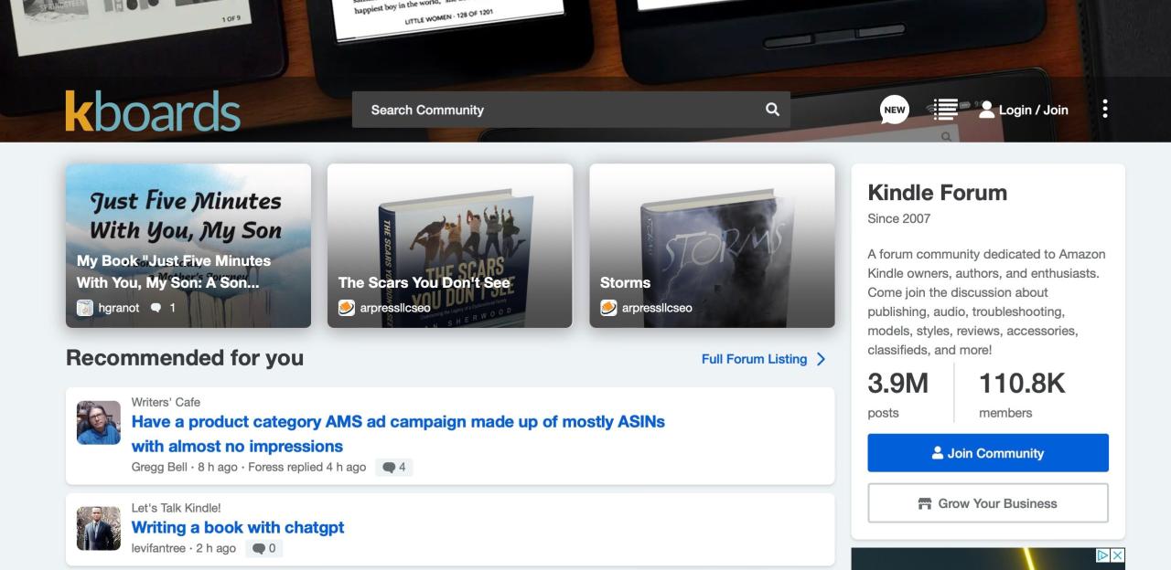
Task: Click the kboards logo
Action: [x=153, y=111]
